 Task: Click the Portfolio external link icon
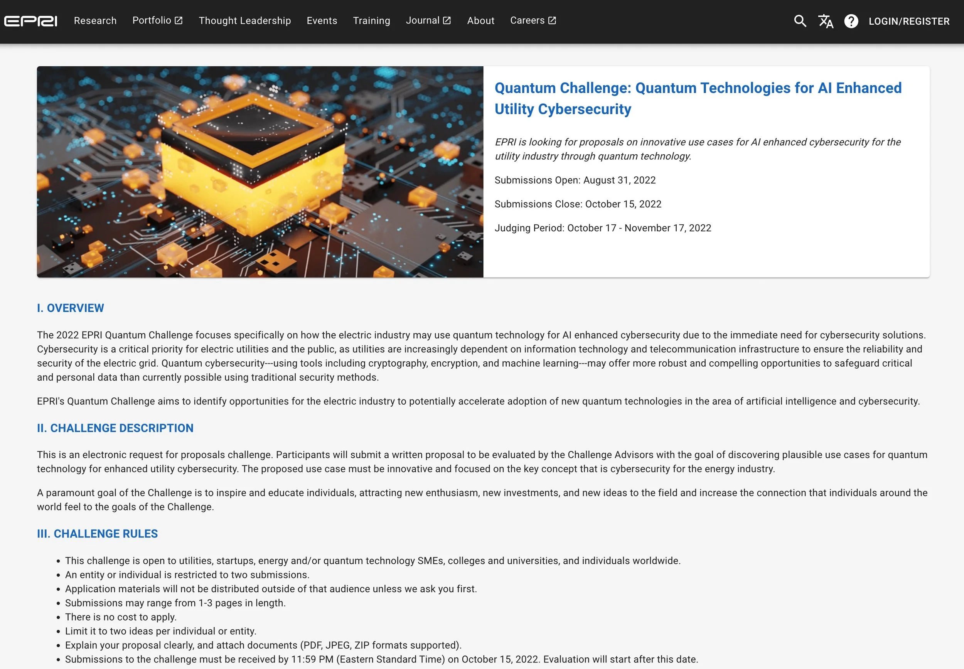click(x=179, y=20)
